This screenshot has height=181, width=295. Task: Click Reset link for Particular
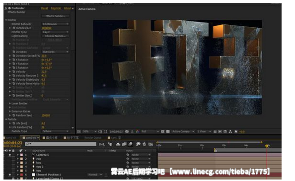tap(45, 8)
